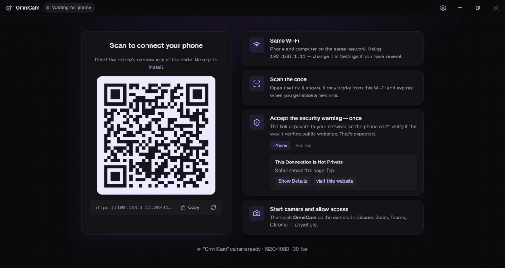Click the scan frame icon
The image size is (505, 268).
(257, 84)
